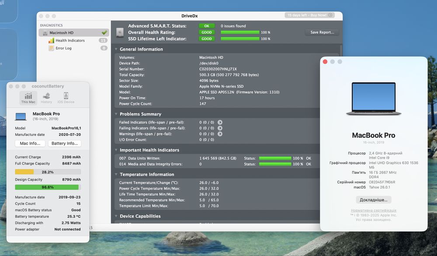The width and height of the screenshot is (437, 256).
Task: Click serial number C02D45F7MD6R in About window
Action: click(x=382, y=182)
